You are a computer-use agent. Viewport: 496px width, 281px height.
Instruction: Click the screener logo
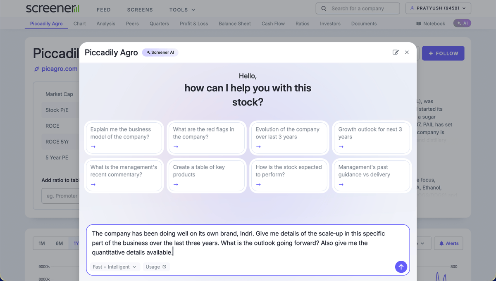pyautogui.click(x=52, y=9)
